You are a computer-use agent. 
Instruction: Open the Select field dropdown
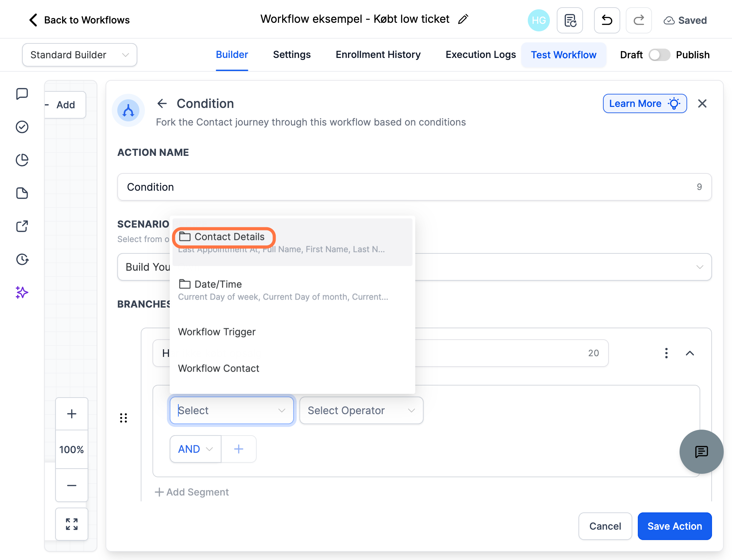point(232,410)
